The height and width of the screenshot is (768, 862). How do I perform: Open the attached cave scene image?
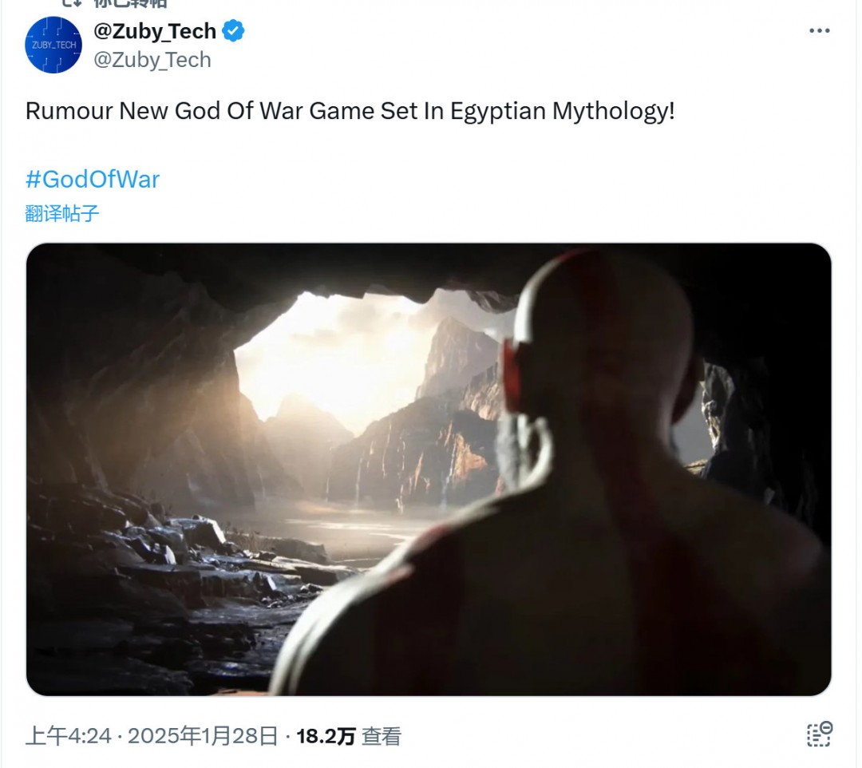tap(429, 469)
